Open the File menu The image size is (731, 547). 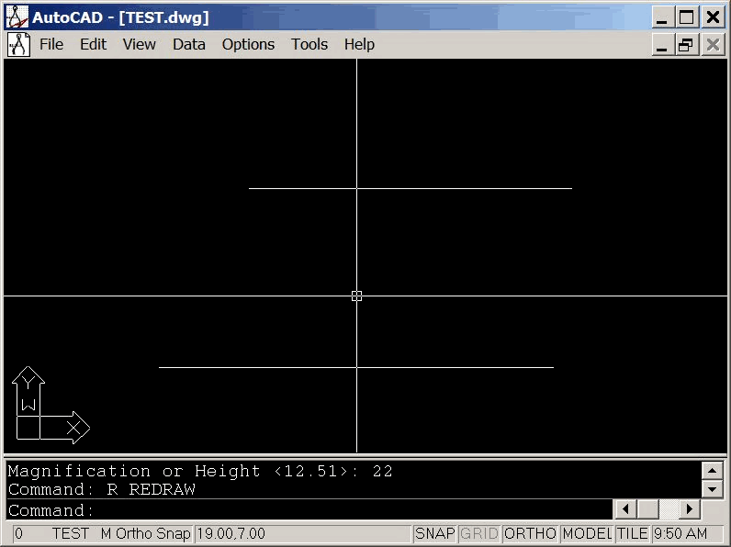51,44
